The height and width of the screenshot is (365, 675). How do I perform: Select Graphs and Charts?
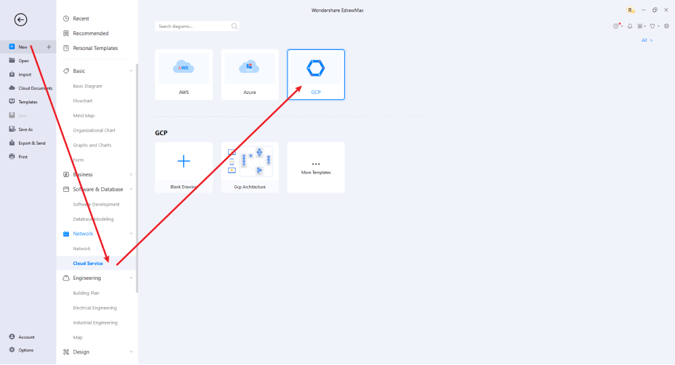click(92, 145)
